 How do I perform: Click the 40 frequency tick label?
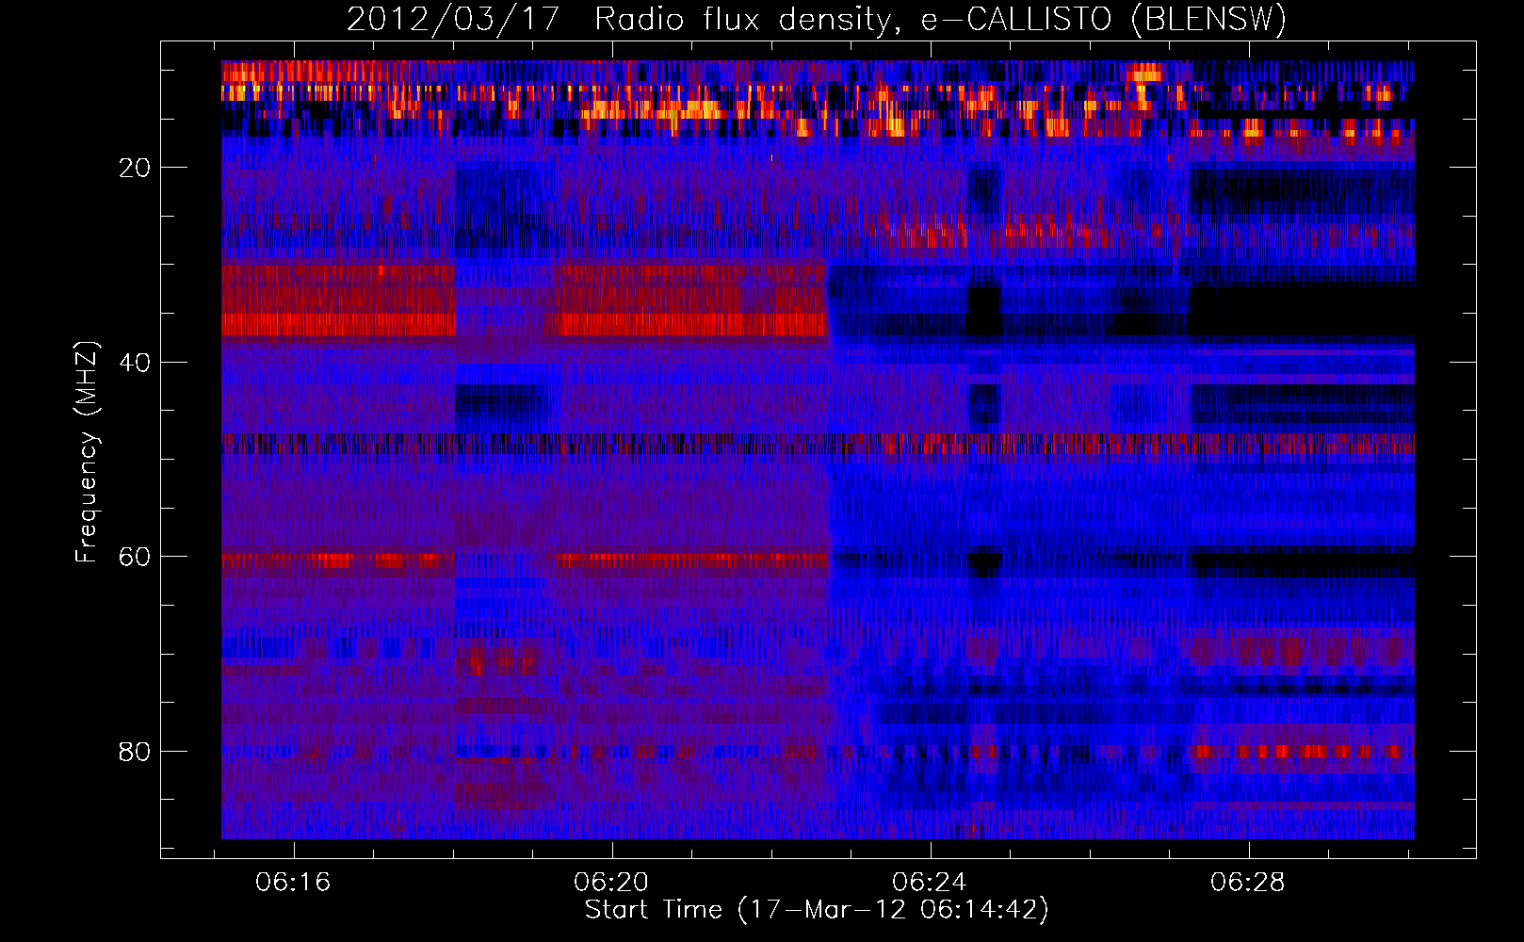[136, 363]
